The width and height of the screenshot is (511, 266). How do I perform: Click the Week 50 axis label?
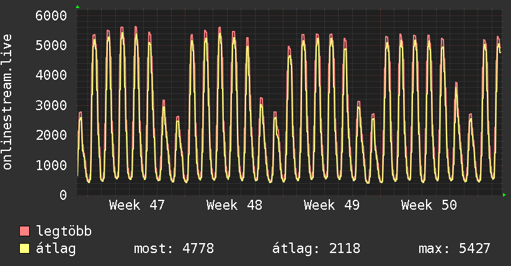429,205
